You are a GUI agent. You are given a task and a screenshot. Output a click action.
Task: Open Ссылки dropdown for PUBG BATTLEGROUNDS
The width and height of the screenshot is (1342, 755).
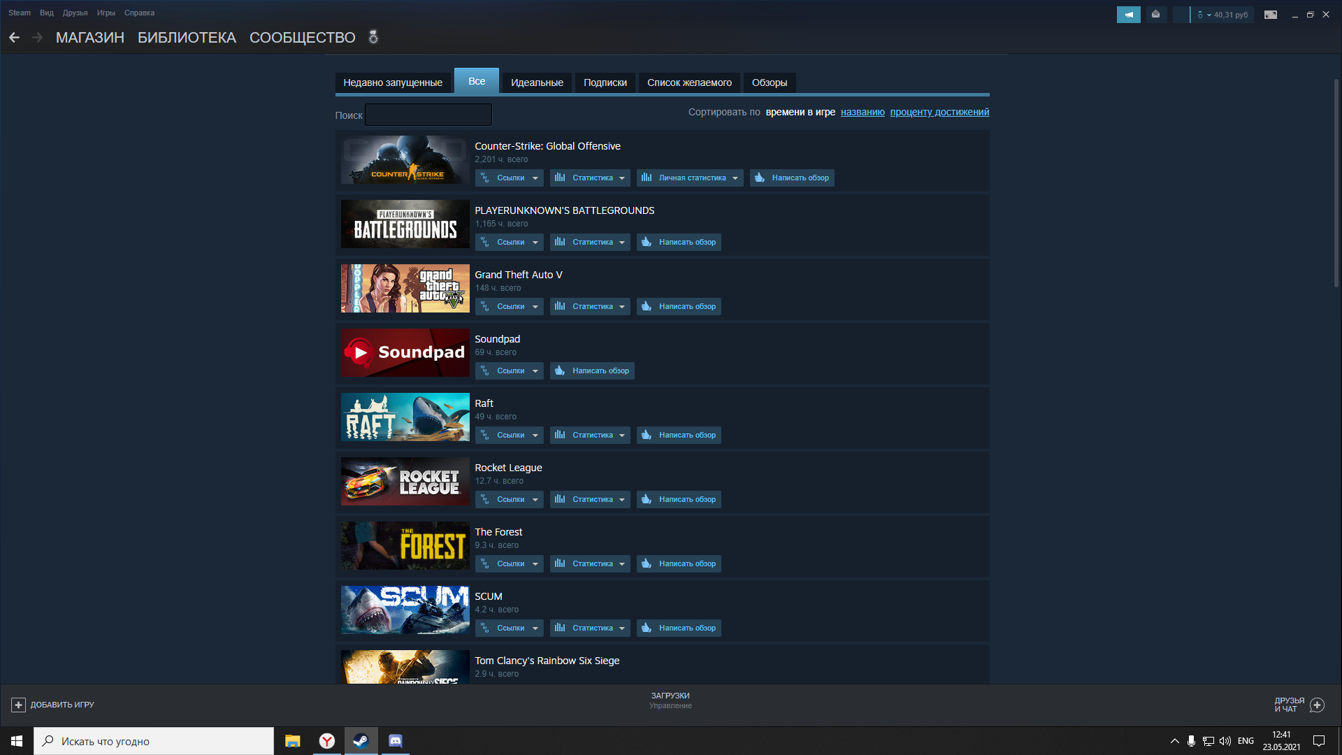click(510, 242)
